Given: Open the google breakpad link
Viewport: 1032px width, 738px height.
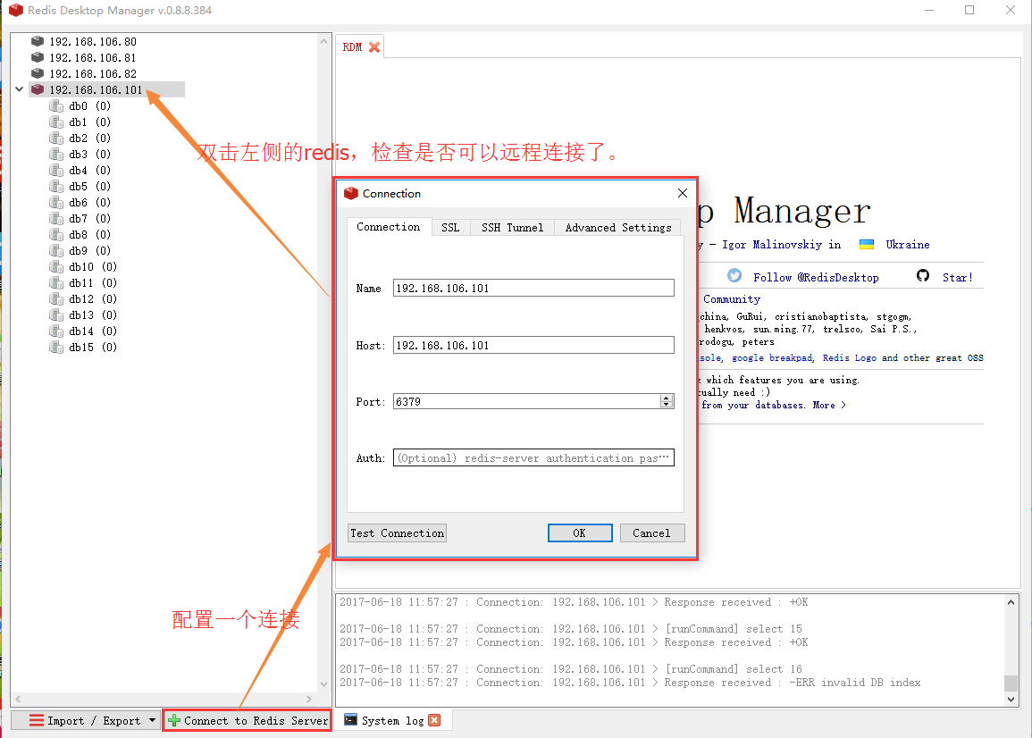Looking at the screenshot, I should click(773, 358).
